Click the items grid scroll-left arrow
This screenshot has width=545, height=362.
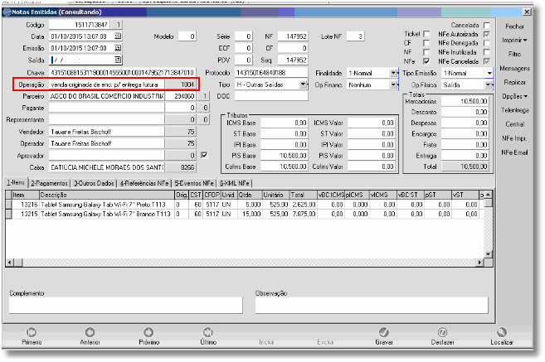(10, 263)
